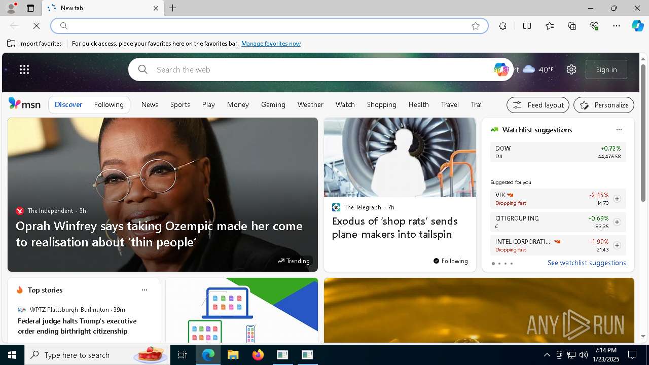Screen dimensions: 649x365
Task: Click the page scrollbar down arrow
Action: [x=643, y=336]
